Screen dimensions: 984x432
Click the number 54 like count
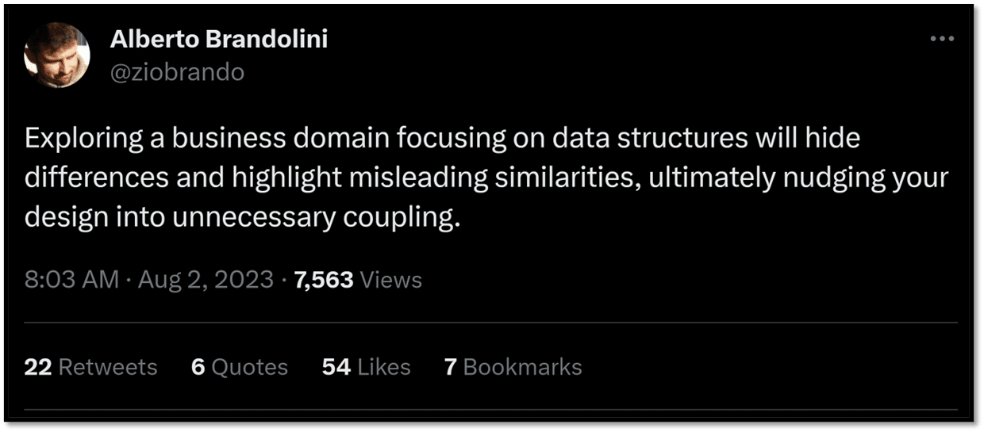coord(336,367)
